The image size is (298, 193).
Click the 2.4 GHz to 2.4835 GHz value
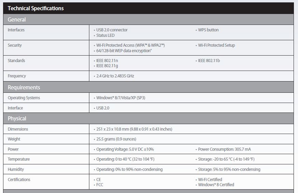coord(115,76)
